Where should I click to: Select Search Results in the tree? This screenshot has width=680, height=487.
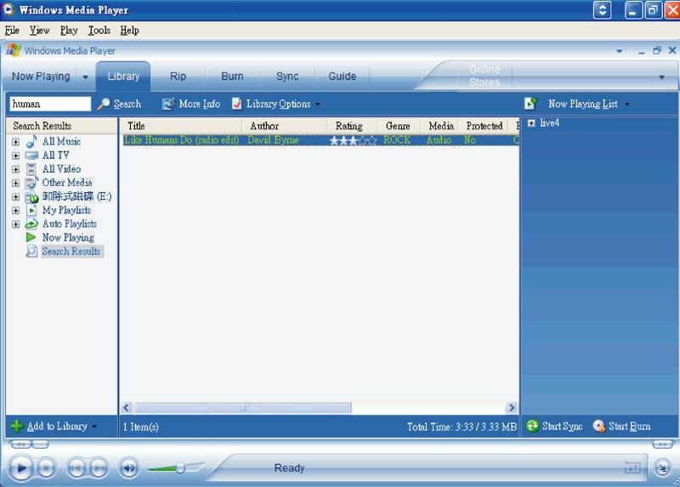71,252
